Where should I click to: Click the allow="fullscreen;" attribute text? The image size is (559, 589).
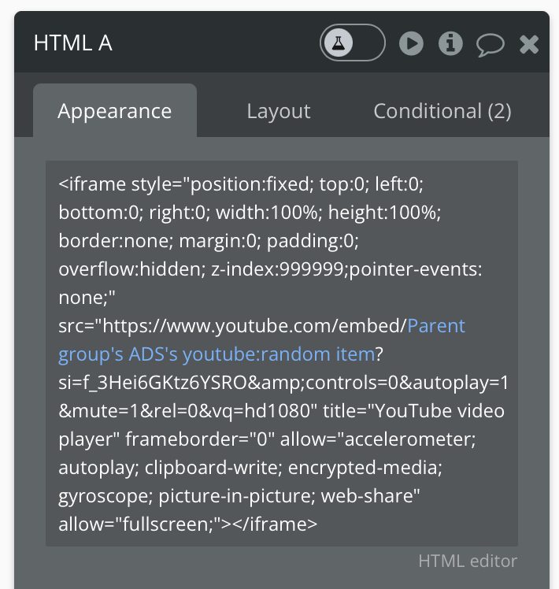[135, 524]
